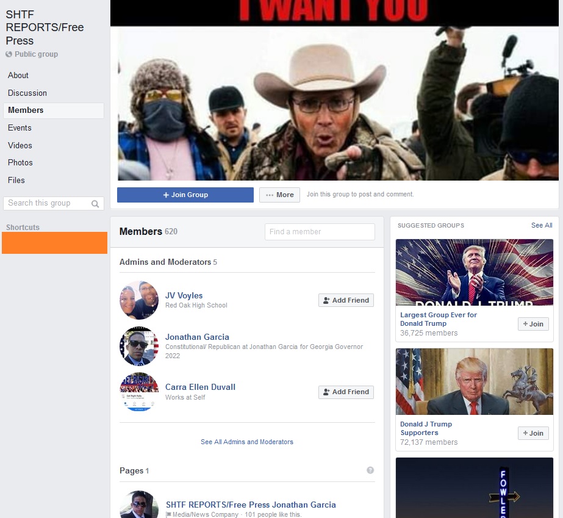Click the 'Admins and Moderators' heading
The height and width of the screenshot is (518, 563).
[x=165, y=262]
